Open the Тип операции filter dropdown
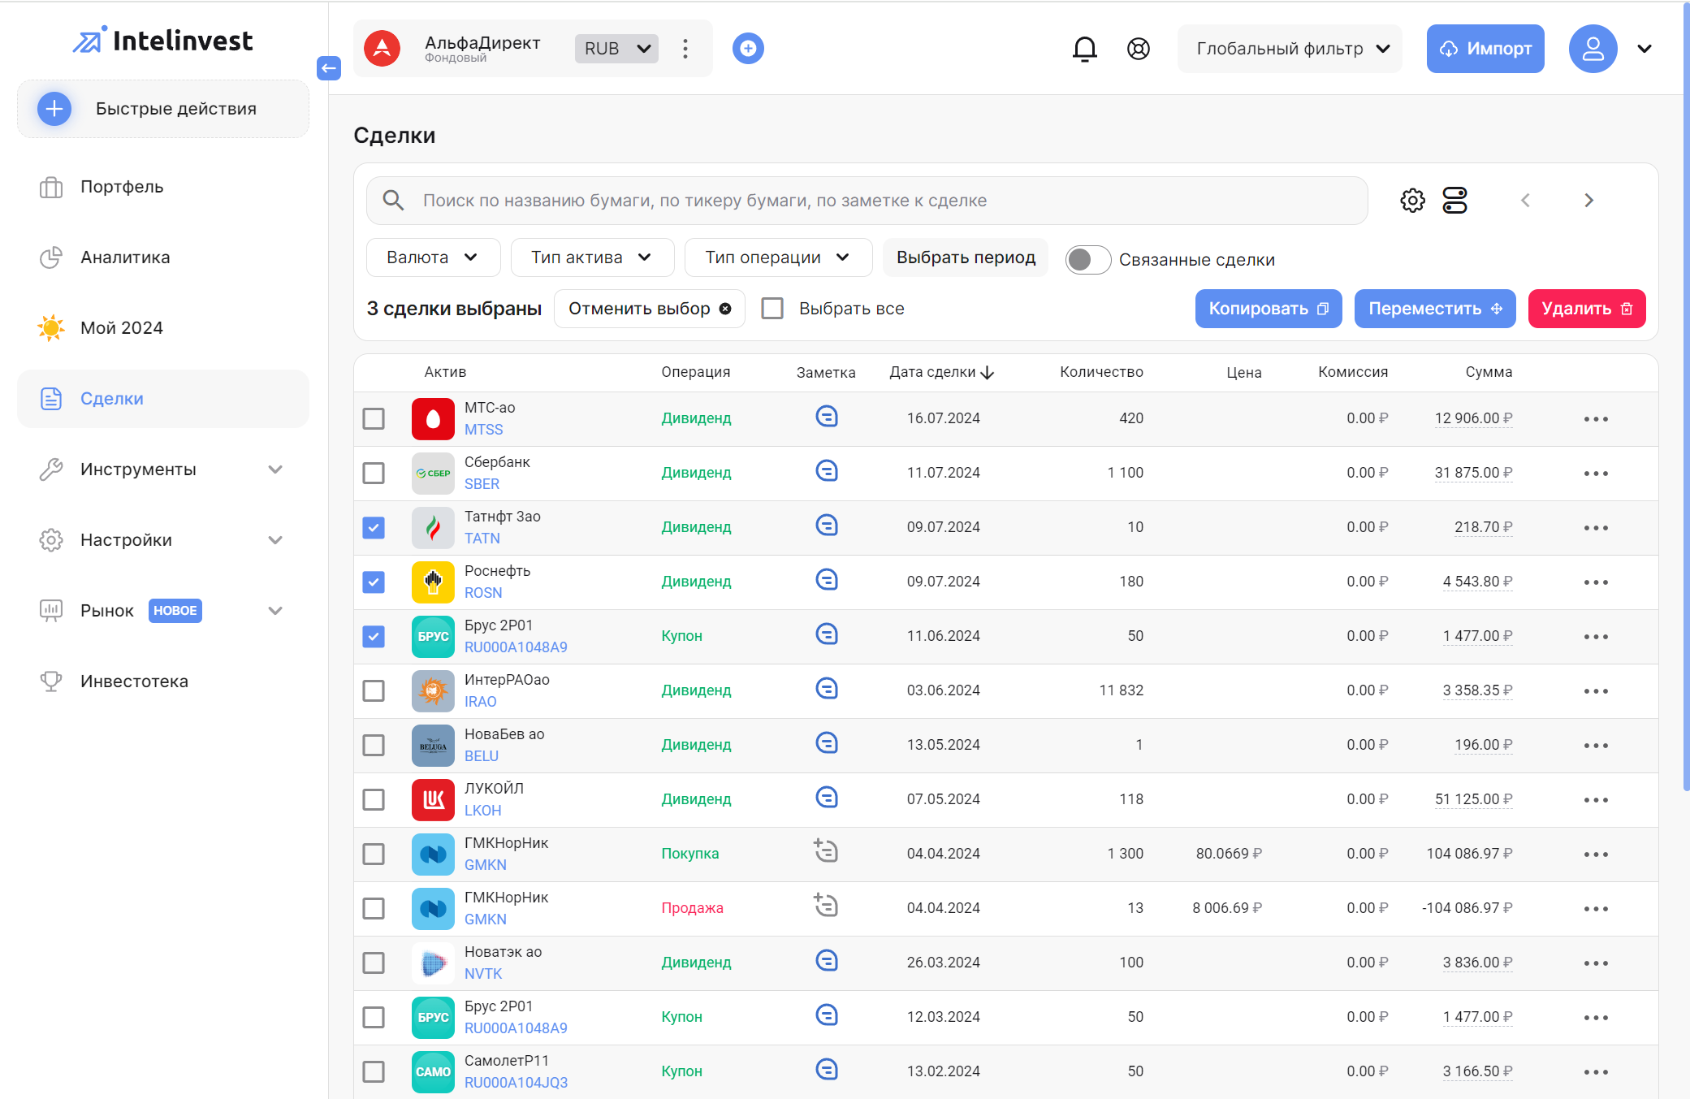This screenshot has height=1099, width=1690. tap(778, 257)
